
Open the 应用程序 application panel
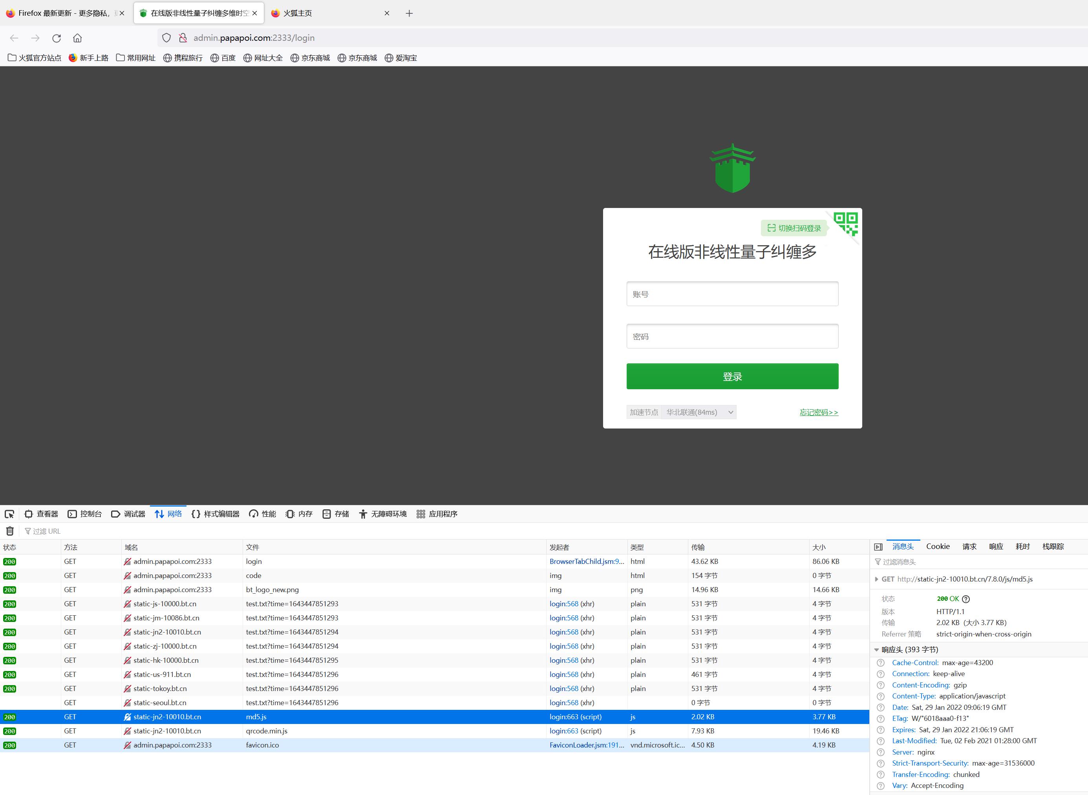pos(437,514)
